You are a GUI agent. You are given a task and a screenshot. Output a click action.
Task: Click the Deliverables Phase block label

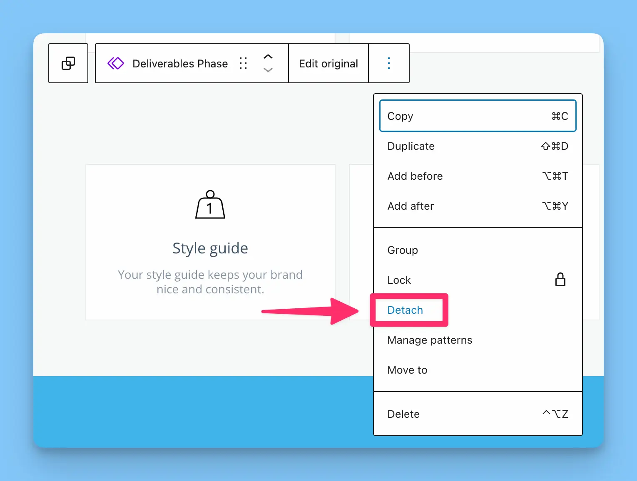tap(180, 64)
